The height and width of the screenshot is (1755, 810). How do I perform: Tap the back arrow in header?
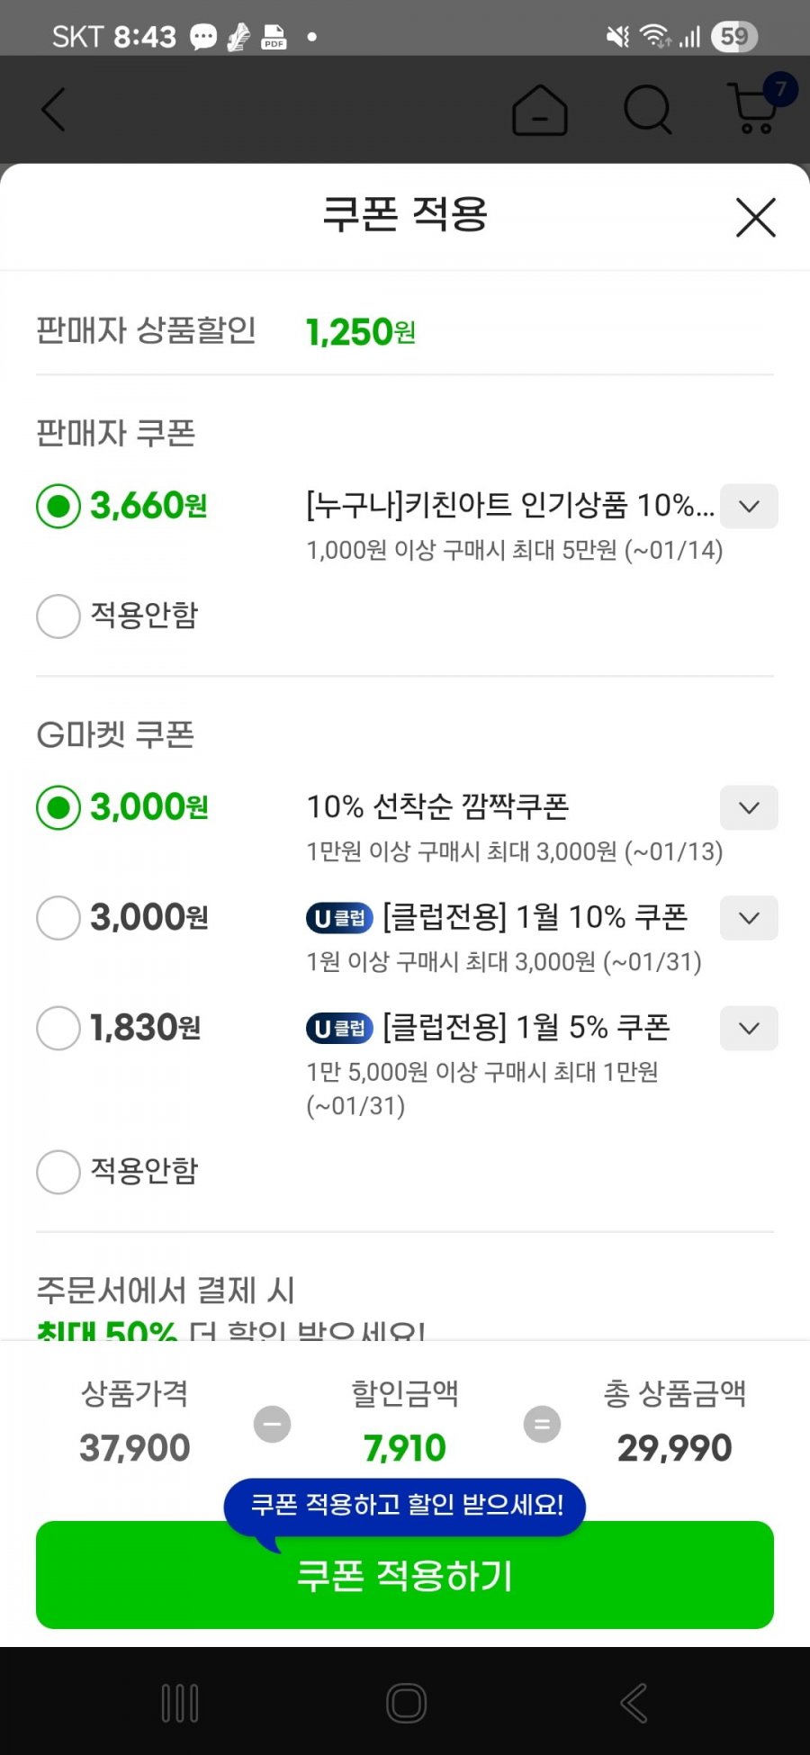pos(54,110)
